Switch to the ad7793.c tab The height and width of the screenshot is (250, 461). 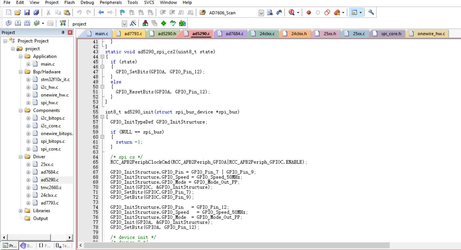[129, 34]
